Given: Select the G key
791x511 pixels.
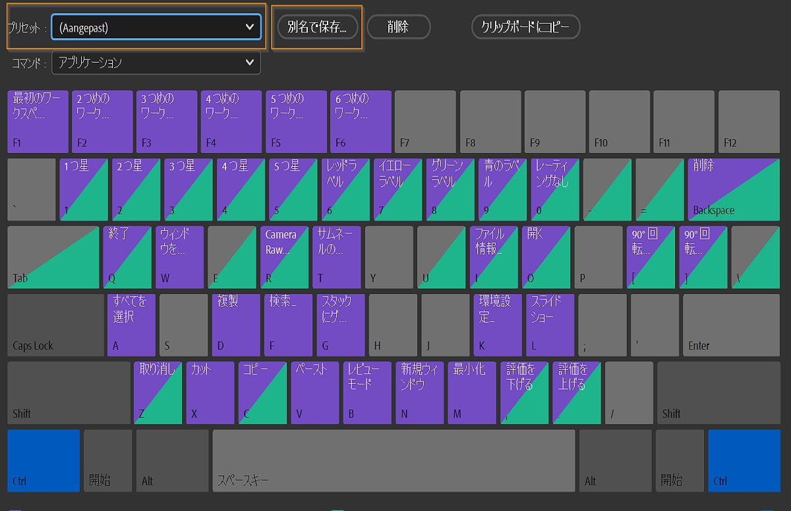Looking at the screenshot, I should click(x=341, y=325).
